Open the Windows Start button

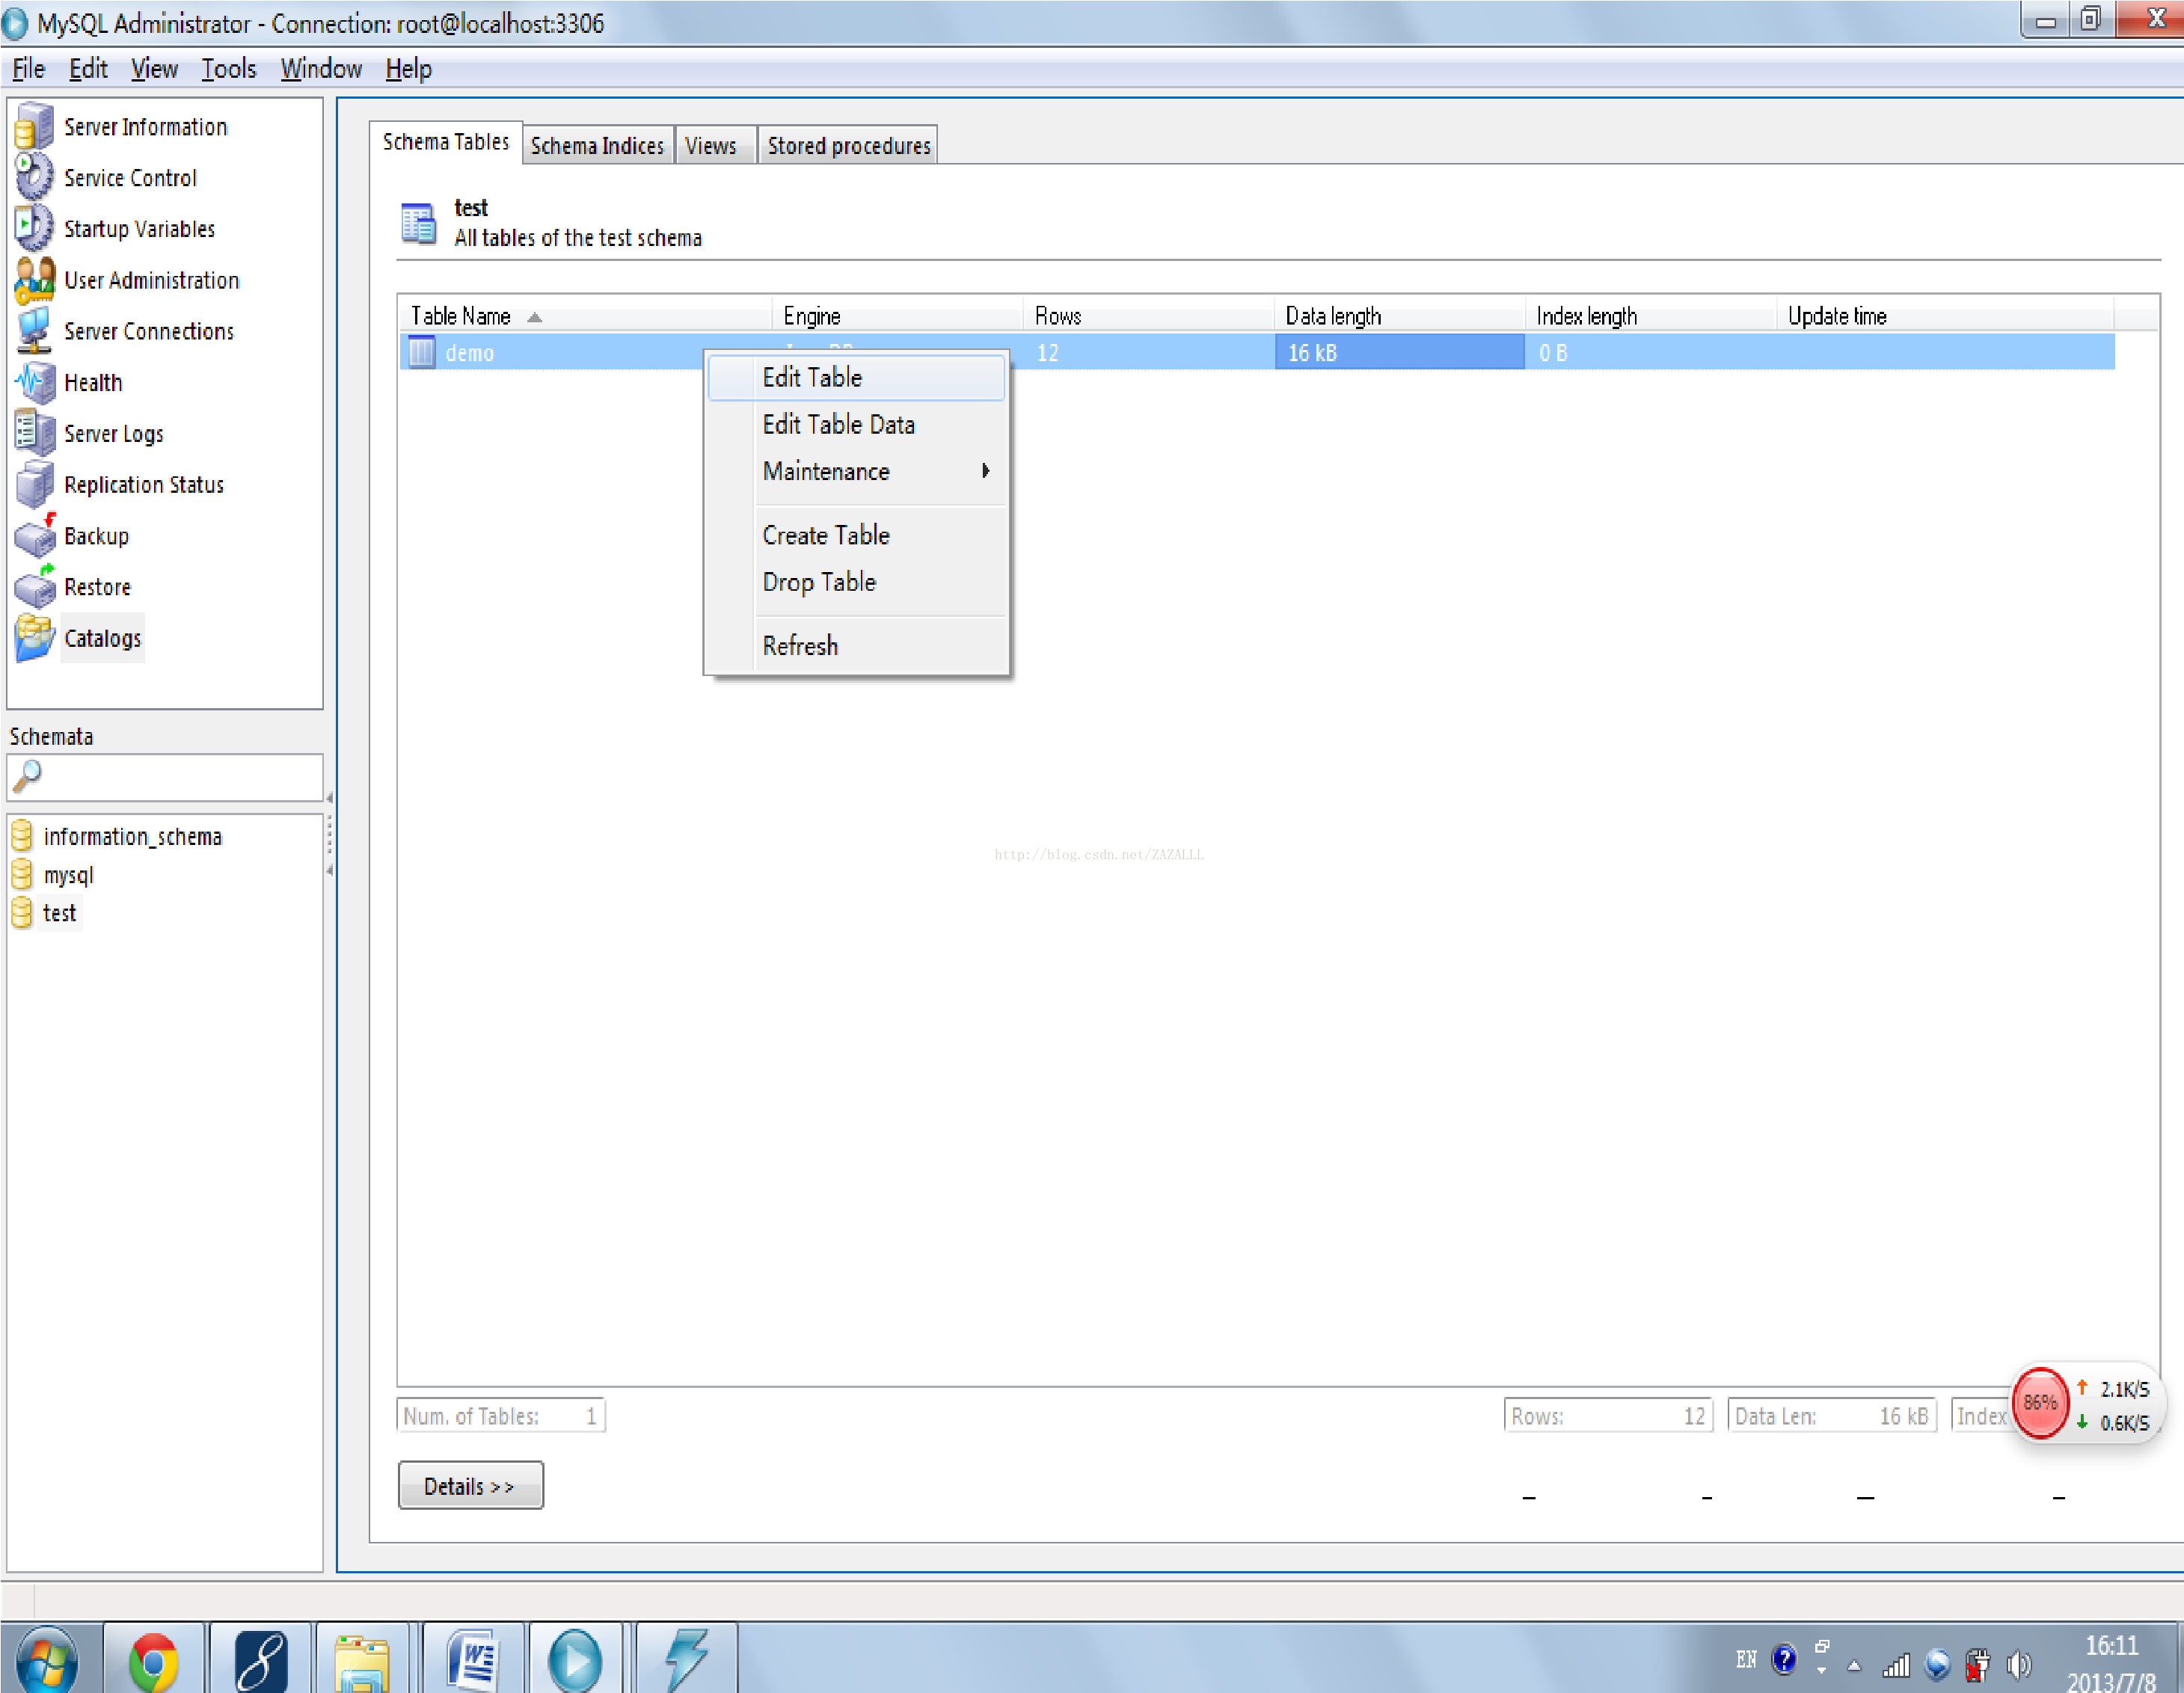pos(47,1660)
